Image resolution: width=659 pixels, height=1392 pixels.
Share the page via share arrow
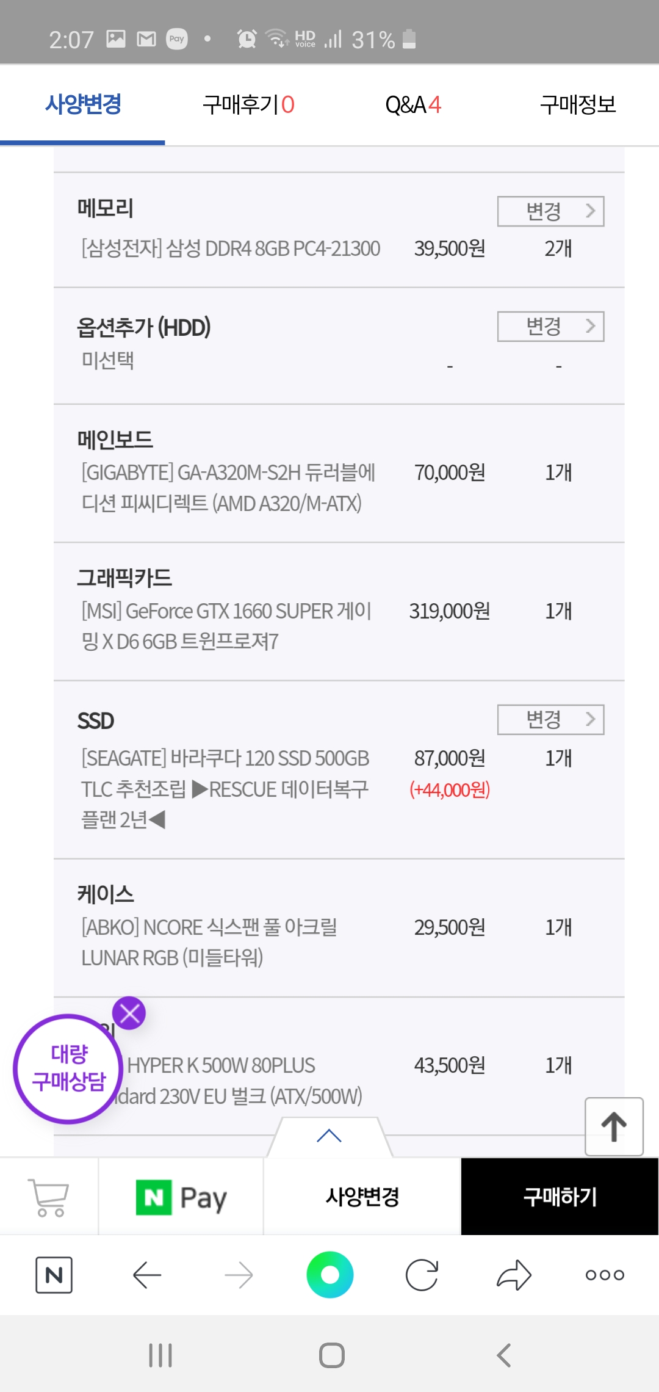coord(514,1275)
